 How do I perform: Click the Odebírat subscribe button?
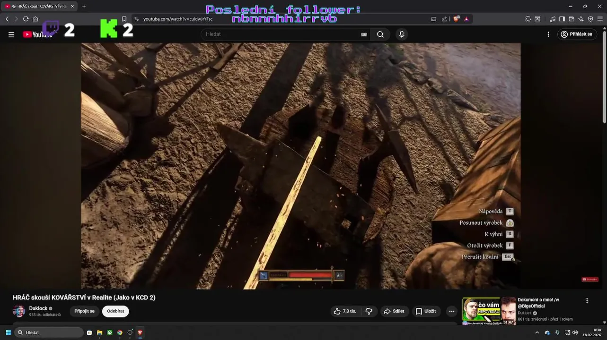pos(115,311)
